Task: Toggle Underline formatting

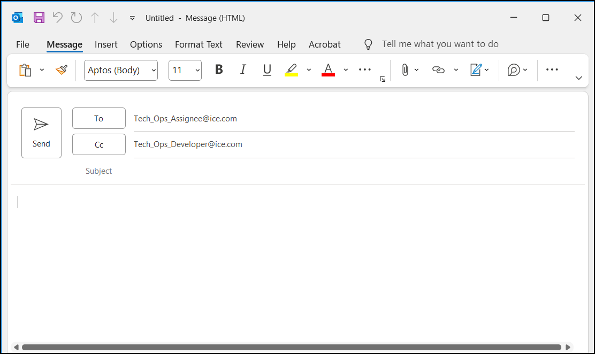Action: [267, 70]
